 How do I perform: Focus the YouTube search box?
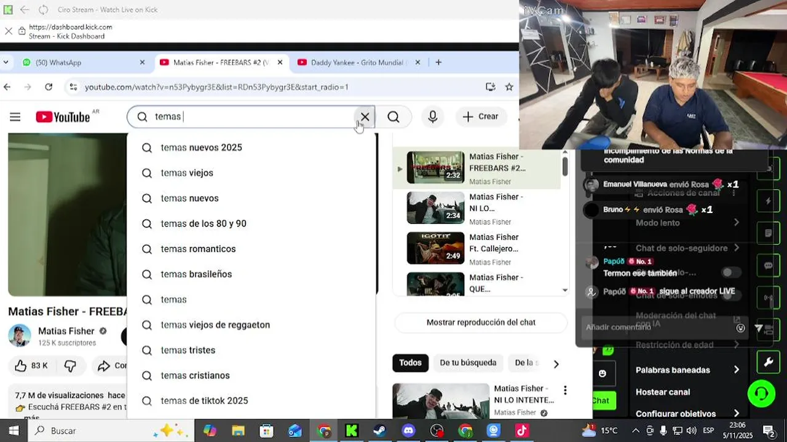[252, 117]
